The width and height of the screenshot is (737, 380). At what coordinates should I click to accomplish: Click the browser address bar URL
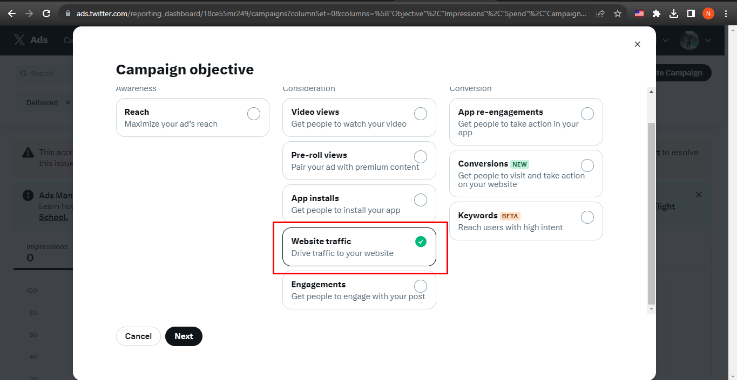(x=331, y=13)
